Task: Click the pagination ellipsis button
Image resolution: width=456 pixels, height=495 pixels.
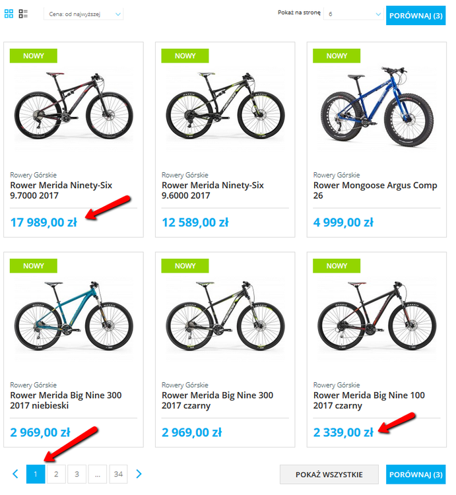Action: click(x=98, y=474)
